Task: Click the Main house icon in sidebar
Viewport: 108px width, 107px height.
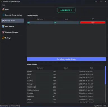Action: coord(3,9)
